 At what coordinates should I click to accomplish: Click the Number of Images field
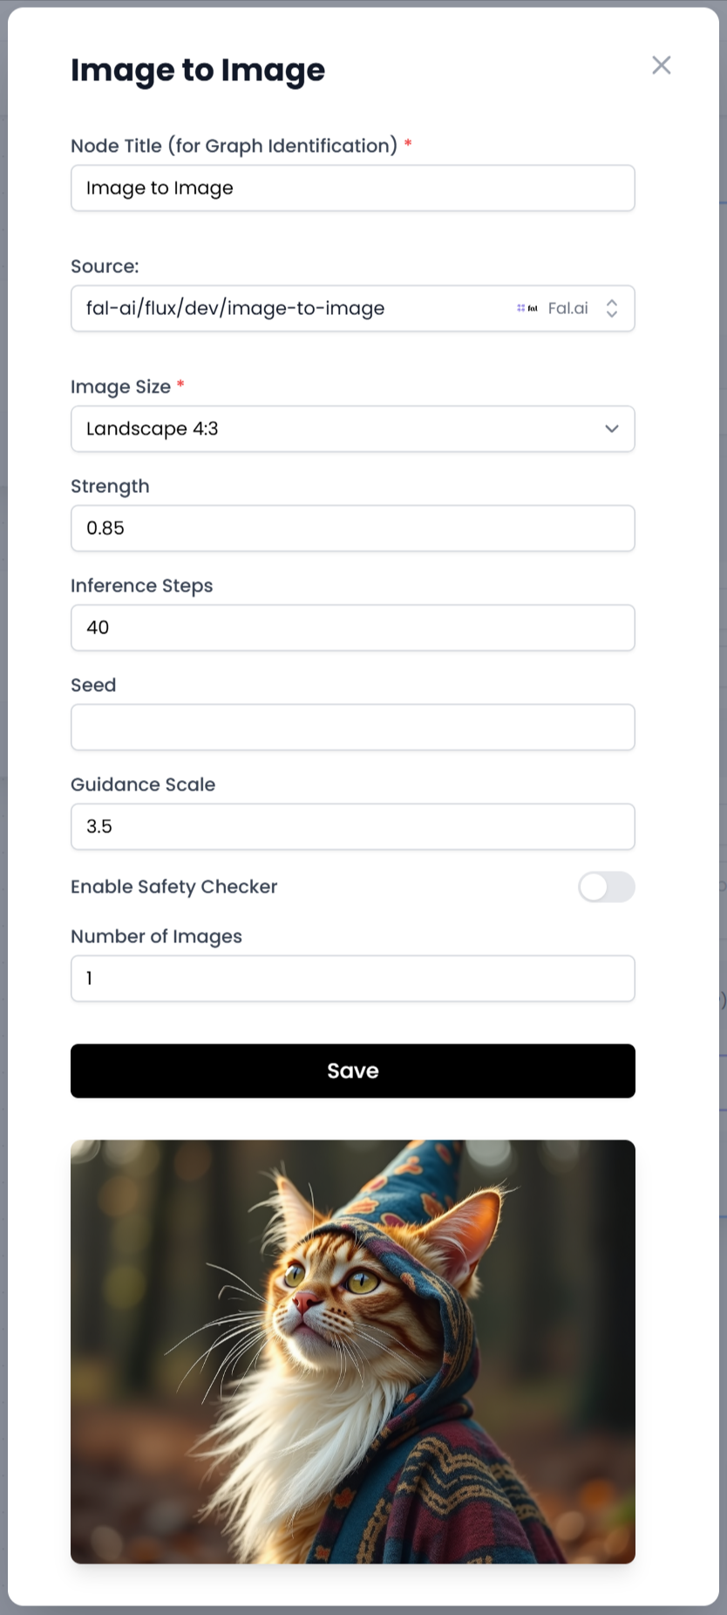click(352, 978)
